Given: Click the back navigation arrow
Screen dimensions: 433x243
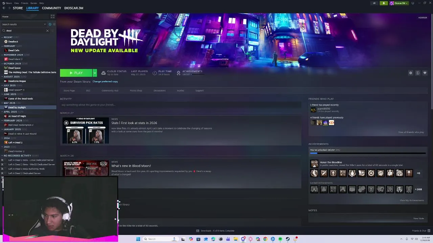Looking at the screenshot, I should pos(4,8).
